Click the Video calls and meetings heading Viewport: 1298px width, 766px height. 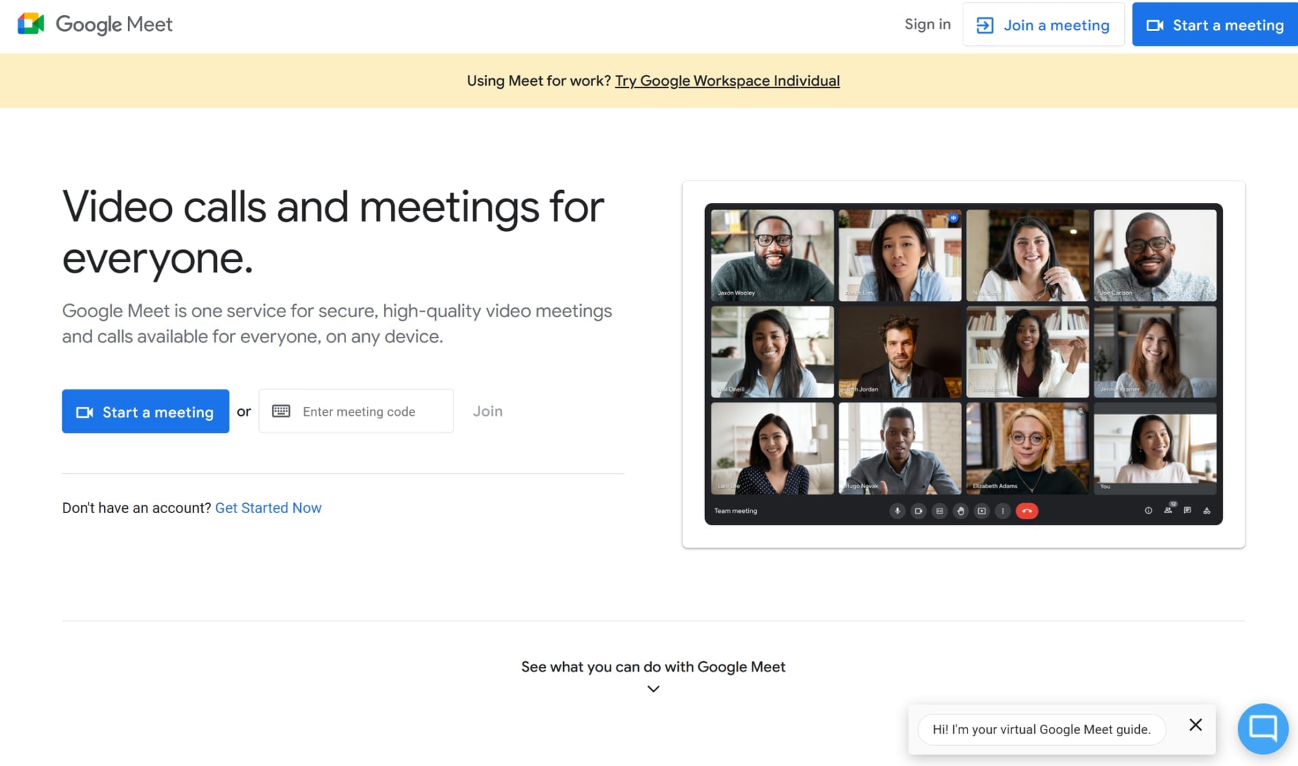click(x=333, y=232)
